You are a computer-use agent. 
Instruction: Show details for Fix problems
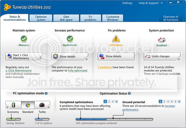point(116,56)
